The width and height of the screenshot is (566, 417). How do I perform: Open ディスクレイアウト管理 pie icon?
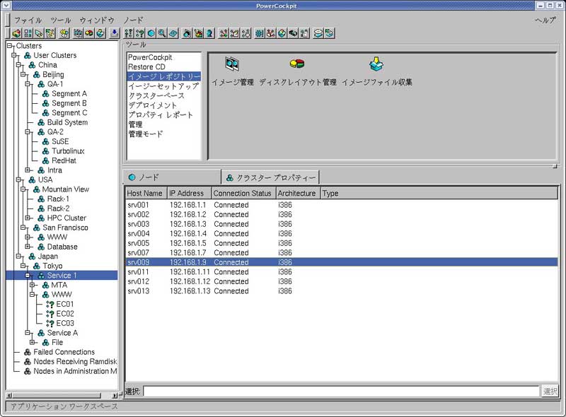(297, 64)
